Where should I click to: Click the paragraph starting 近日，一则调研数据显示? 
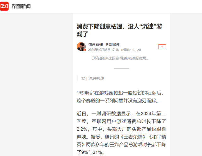click(121, 133)
